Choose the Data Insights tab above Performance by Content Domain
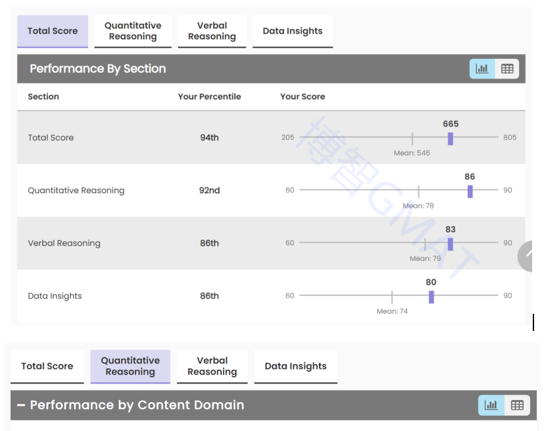Screen dimensions: 548x431 pos(295,366)
